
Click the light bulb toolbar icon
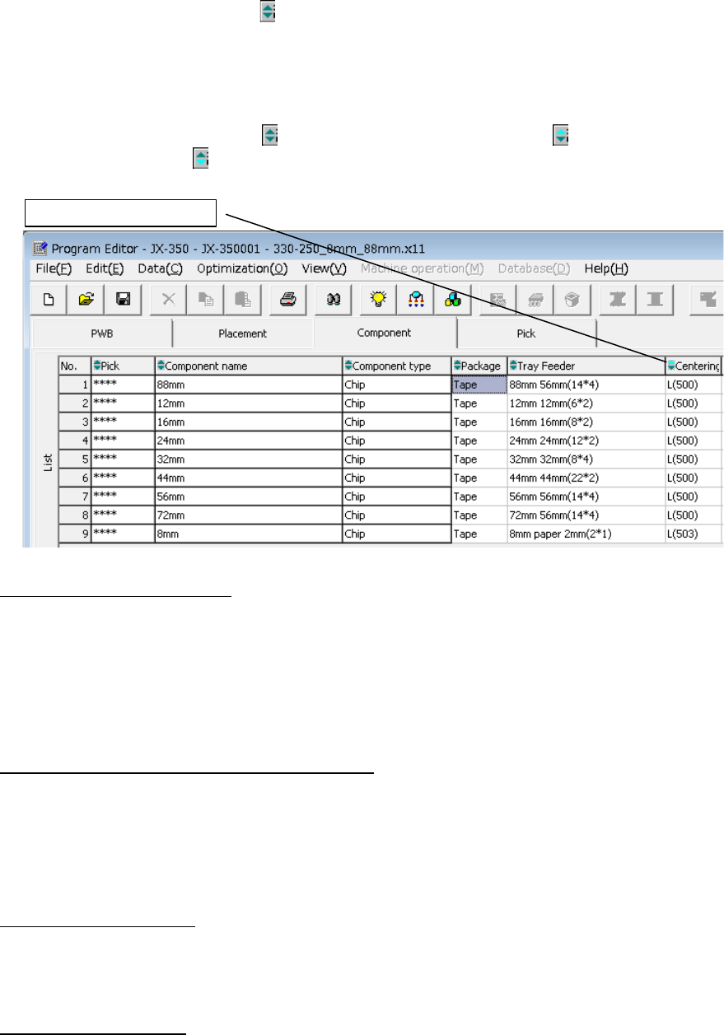click(380, 299)
